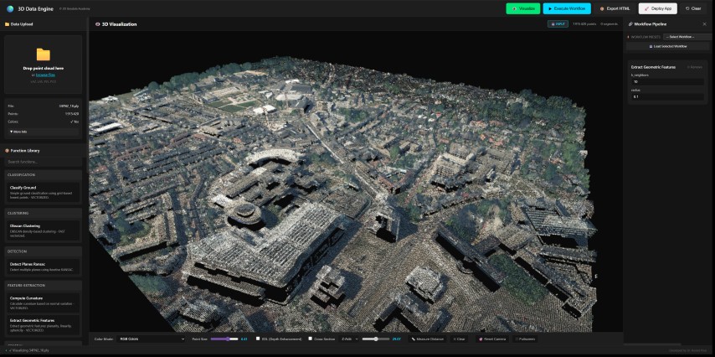
Task: Clear the scene using the Clear button at top
Action: 692,8
